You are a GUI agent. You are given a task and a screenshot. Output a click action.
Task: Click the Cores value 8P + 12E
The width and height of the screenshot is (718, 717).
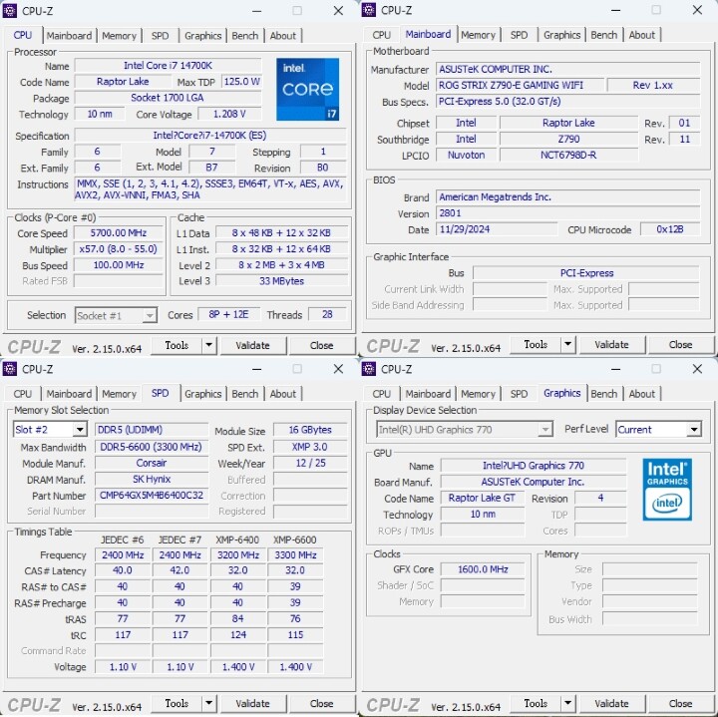[228, 314]
